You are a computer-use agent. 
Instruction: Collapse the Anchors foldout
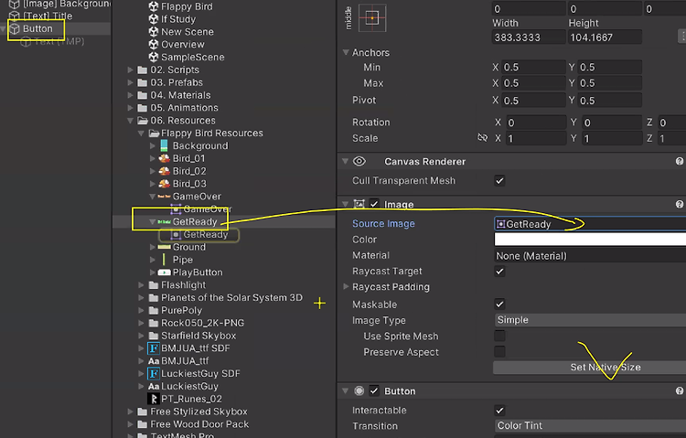pyautogui.click(x=346, y=52)
